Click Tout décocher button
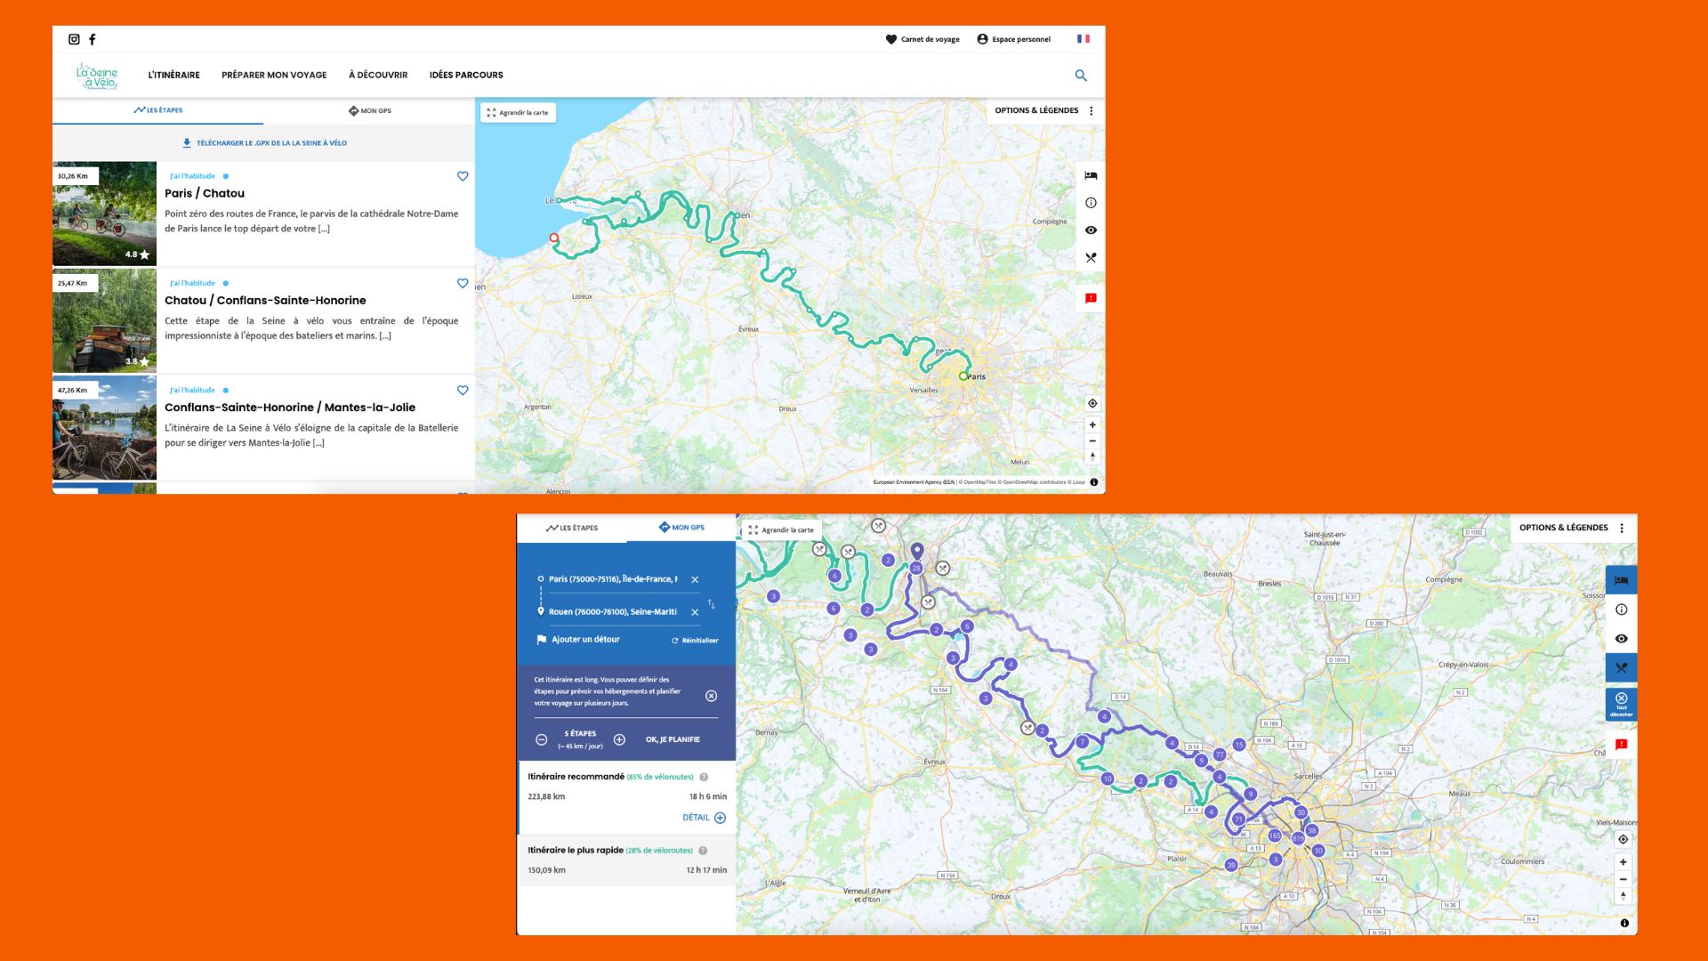 pyautogui.click(x=1621, y=704)
